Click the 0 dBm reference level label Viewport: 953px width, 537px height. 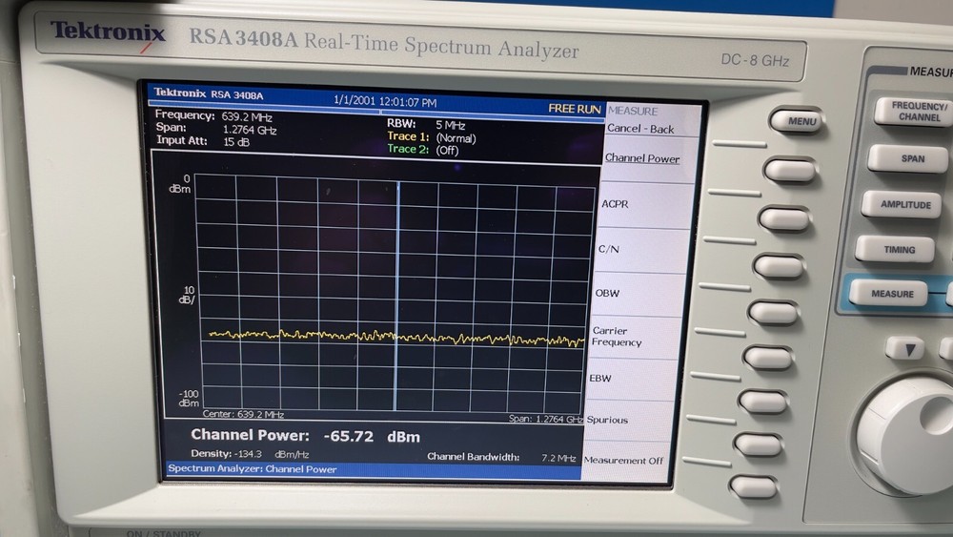[x=180, y=184]
